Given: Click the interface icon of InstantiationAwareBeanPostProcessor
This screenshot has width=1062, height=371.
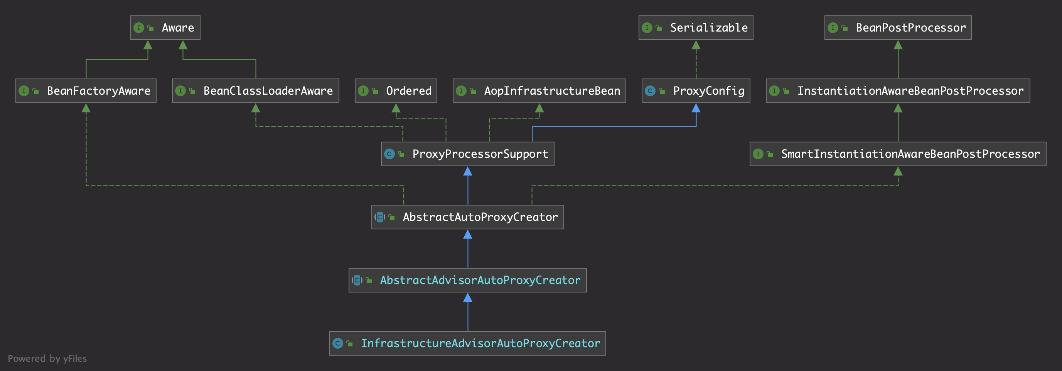Looking at the screenshot, I should (775, 91).
